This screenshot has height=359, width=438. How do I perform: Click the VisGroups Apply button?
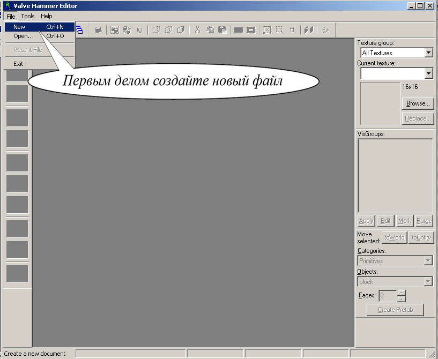click(x=366, y=221)
